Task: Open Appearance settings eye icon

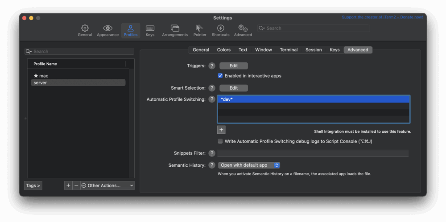Action: click(107, 28)
